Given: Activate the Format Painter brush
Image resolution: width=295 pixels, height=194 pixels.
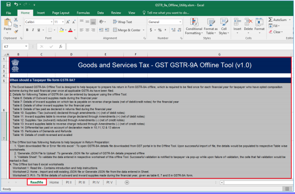Looking at the screenshot, I should [16, 31].
